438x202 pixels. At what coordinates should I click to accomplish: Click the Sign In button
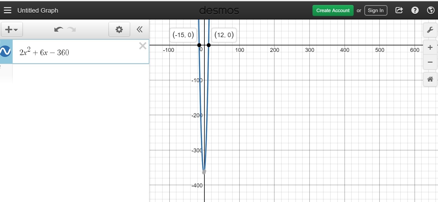(376, 11)
